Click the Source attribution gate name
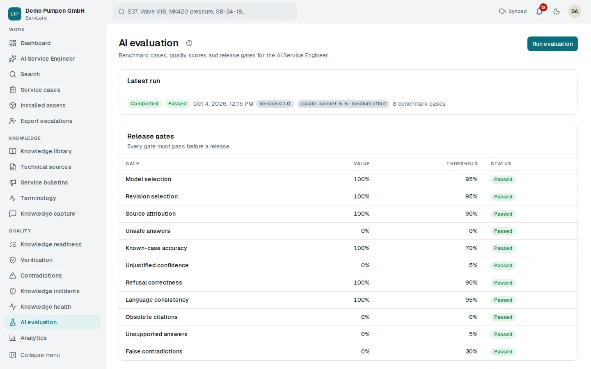Image resolution: width=591 pixels, height=369 pixels. [x=151, y=214]
